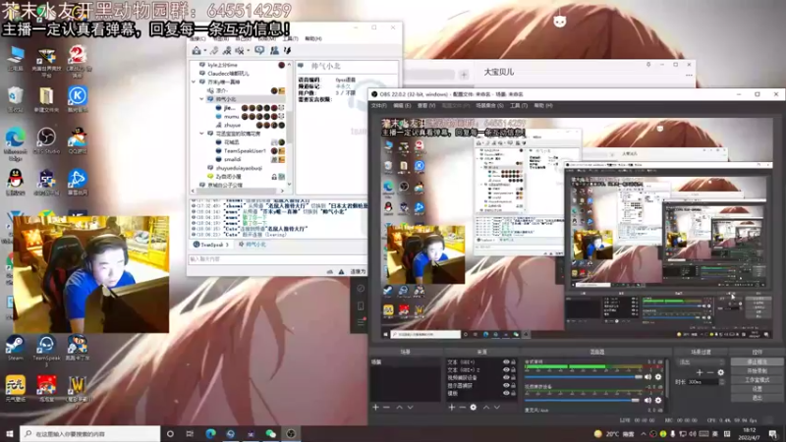Viewport: 786px width, 442px height.
Task: Open Steam desktop shortcut
Action: (15, 348)
